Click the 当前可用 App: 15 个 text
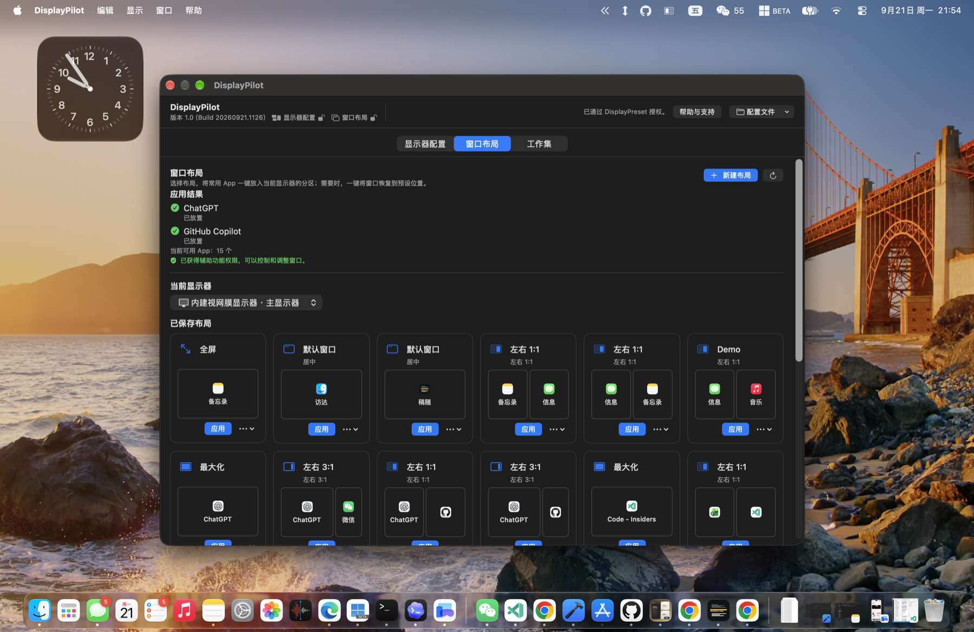This screenshot has height=632, width=974. click(x=201, y=251)
